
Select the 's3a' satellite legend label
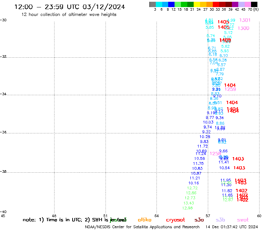(x=199, y=220)
